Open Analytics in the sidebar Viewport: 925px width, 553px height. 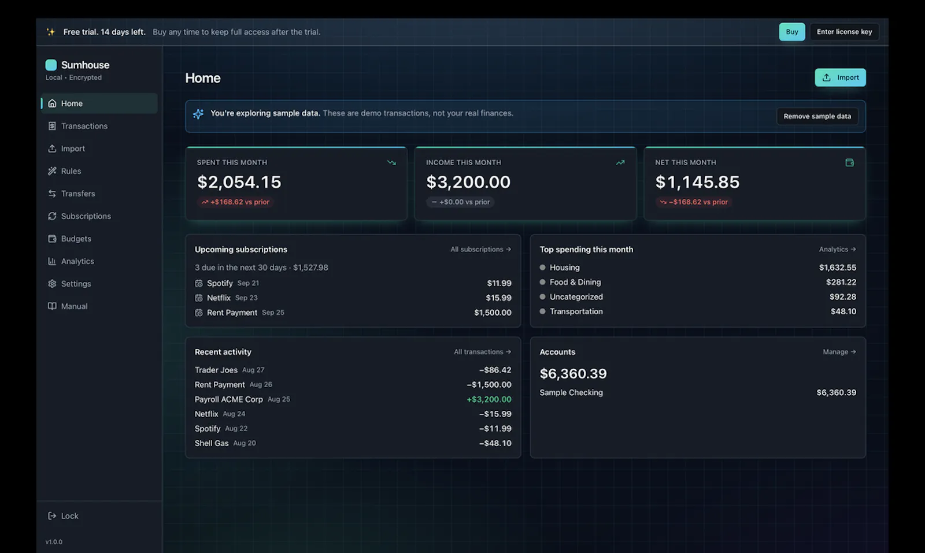(x=99, y=261)
